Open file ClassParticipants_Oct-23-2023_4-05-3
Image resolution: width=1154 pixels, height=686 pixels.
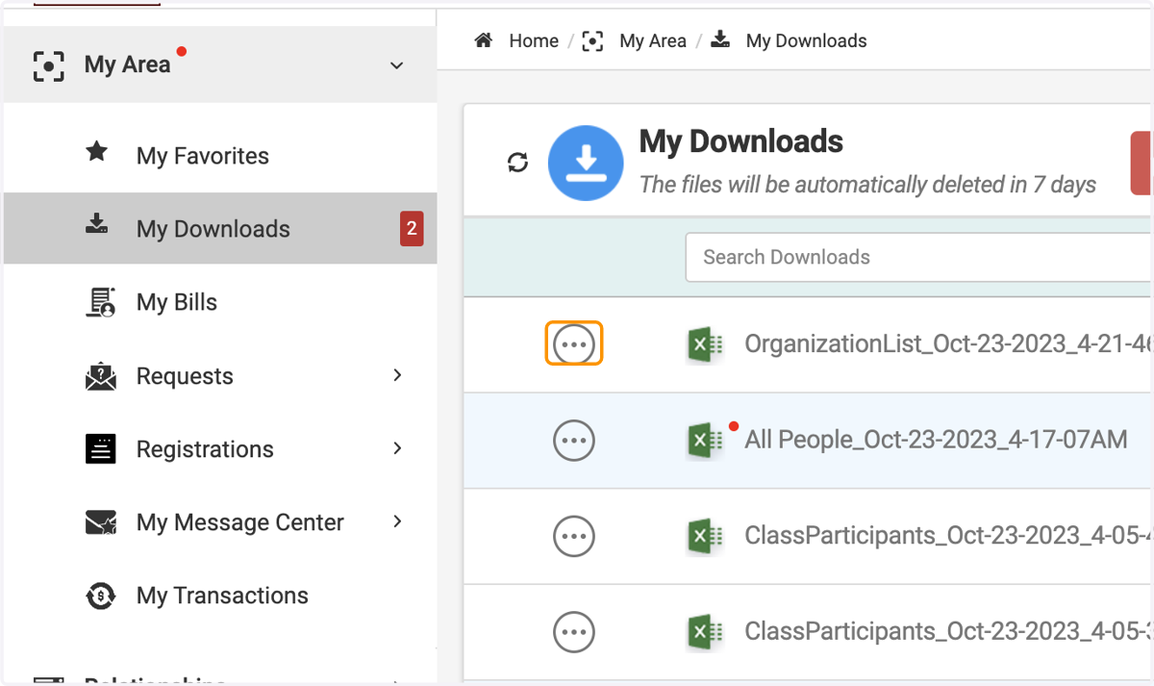(948, 632)
